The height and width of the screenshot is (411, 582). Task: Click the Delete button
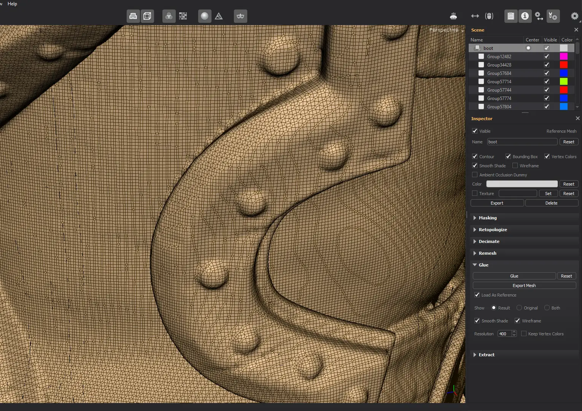pyautogui.click(x=552, y=203)
